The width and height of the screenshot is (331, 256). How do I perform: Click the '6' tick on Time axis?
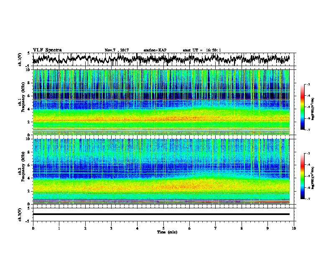190,228
